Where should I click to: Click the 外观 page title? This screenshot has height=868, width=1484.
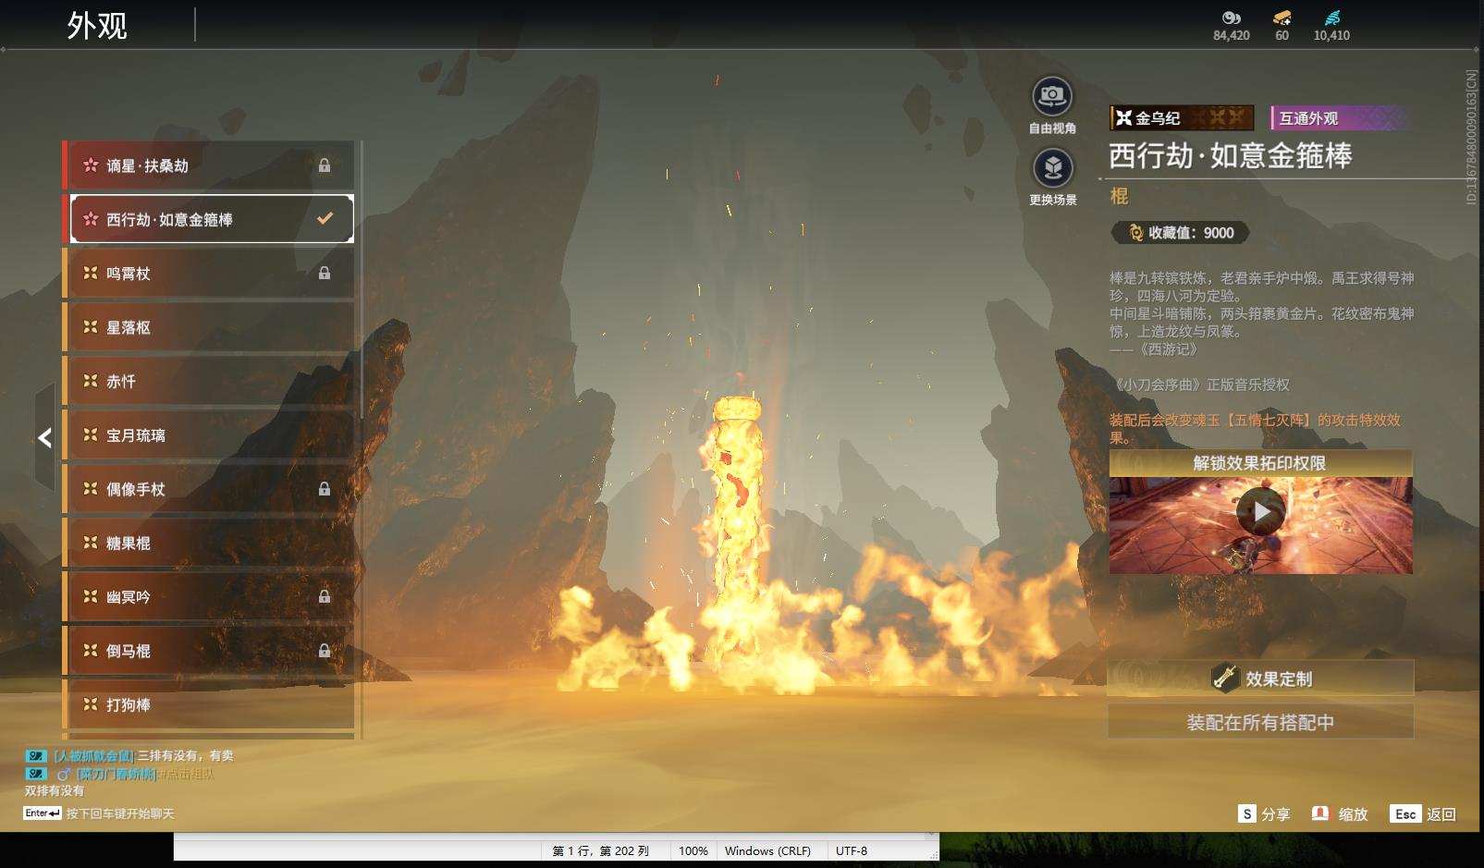(x=97, y=25)
